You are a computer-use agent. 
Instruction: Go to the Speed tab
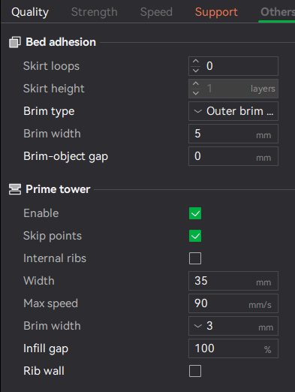156,12
